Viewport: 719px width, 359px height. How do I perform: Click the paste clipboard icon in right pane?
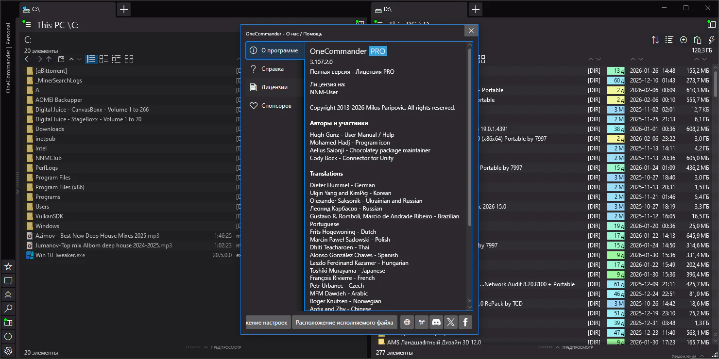tap(698, 40)
